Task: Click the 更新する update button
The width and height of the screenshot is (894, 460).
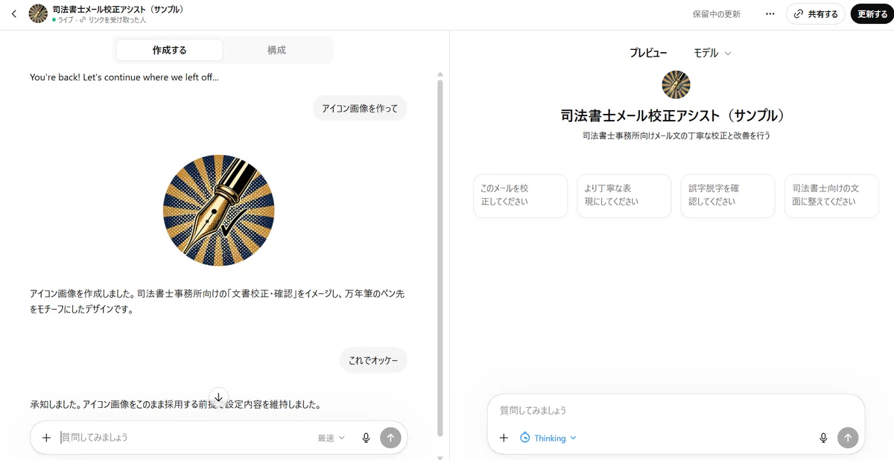Action: pyautogui.click(x=872, y=14)
